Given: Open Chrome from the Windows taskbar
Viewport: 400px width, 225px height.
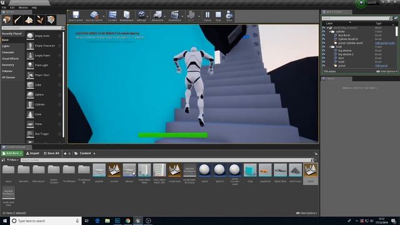Looking at the screenshot, I should click(127, 221).
